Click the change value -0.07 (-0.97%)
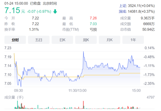The width and height of the screenshot is (161, 111). click(x=39, y=11)
